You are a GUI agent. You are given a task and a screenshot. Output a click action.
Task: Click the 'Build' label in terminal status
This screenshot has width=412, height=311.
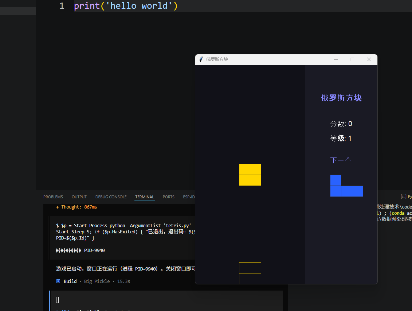[70, 281]
